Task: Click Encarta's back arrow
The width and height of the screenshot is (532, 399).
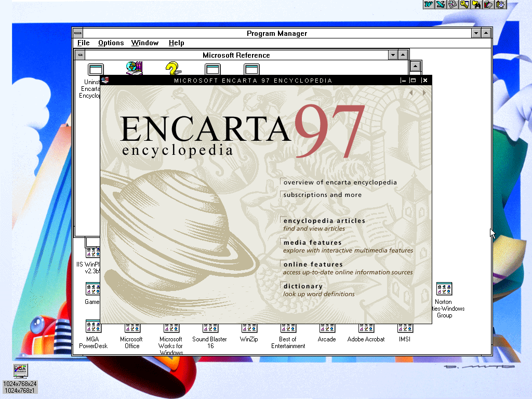Action: pyautogui.click(x=411, y=92)
